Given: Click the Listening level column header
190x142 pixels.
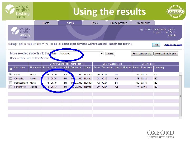Looking at the screenshot, I should (x=159, y=68).
